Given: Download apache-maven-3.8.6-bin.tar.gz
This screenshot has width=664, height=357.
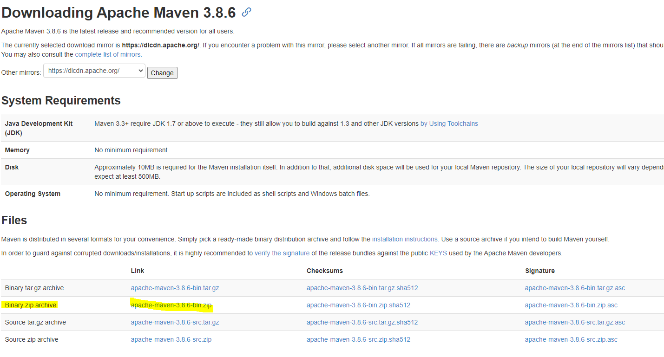Looking at the screenshot, I should [x=175, y=288].
